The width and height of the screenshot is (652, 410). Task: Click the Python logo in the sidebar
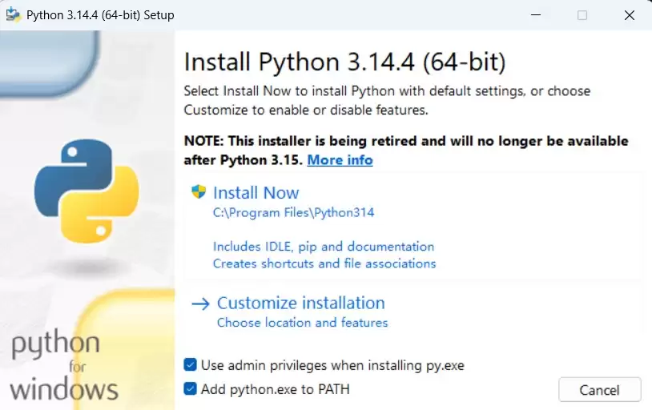(x=87, y=191)
